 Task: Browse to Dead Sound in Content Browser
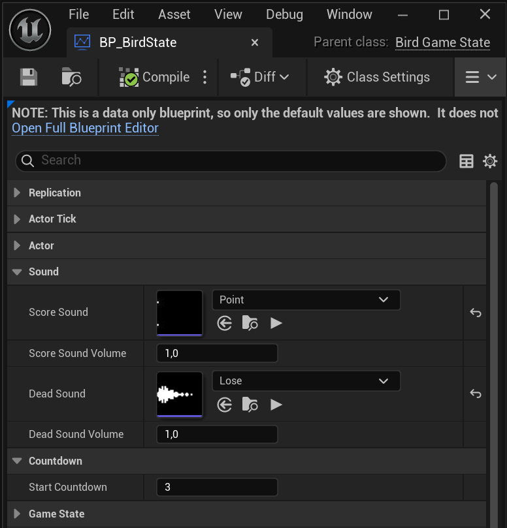tap(250, 405)
